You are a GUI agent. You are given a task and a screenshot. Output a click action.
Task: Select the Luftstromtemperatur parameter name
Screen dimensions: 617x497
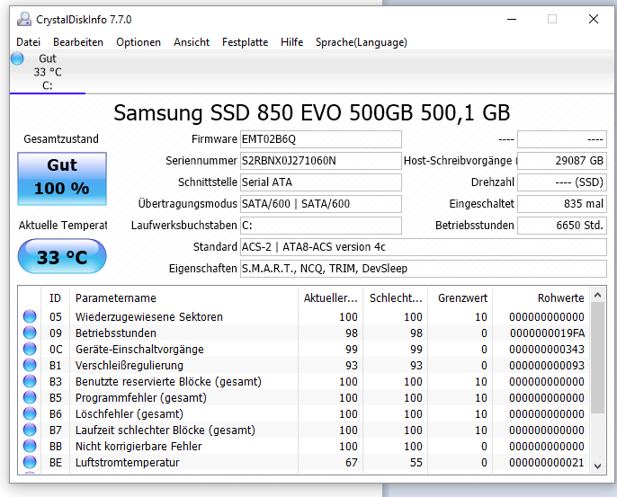128,462
